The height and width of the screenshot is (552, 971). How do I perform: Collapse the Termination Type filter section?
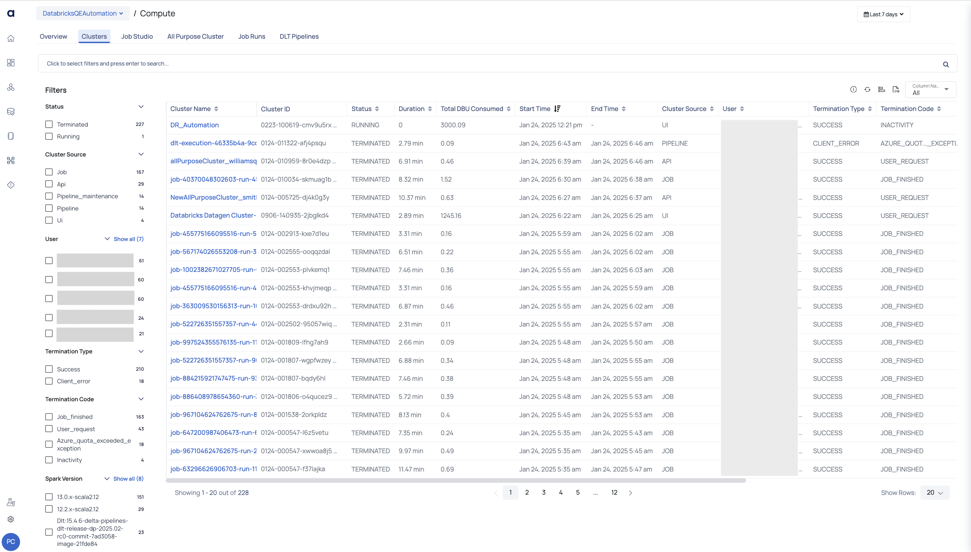point(141,351)
